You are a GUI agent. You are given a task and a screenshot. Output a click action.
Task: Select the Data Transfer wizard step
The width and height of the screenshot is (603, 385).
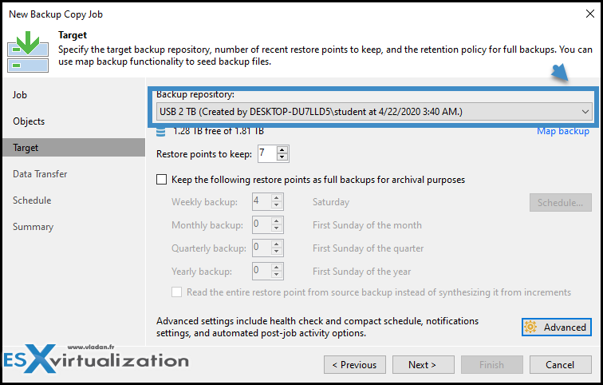click(40, 174)
